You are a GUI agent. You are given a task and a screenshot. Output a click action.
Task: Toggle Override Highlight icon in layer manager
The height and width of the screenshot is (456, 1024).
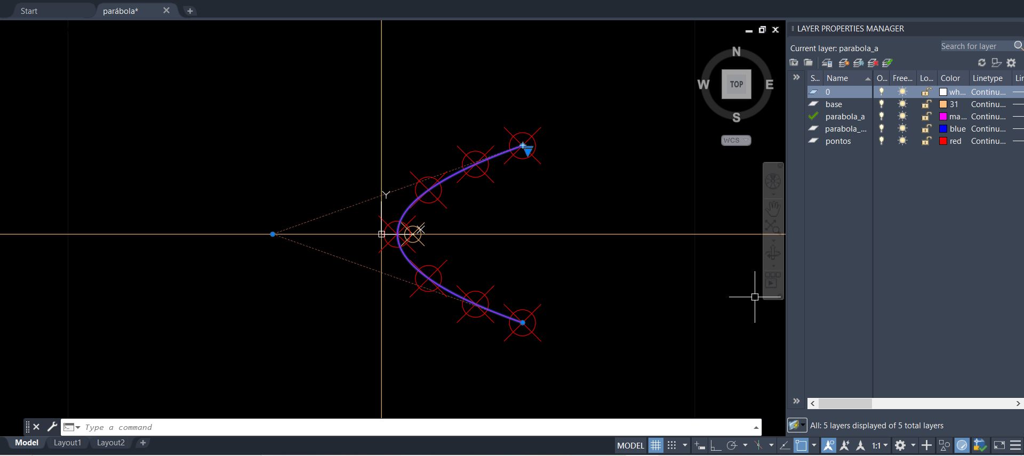[996, 63]
